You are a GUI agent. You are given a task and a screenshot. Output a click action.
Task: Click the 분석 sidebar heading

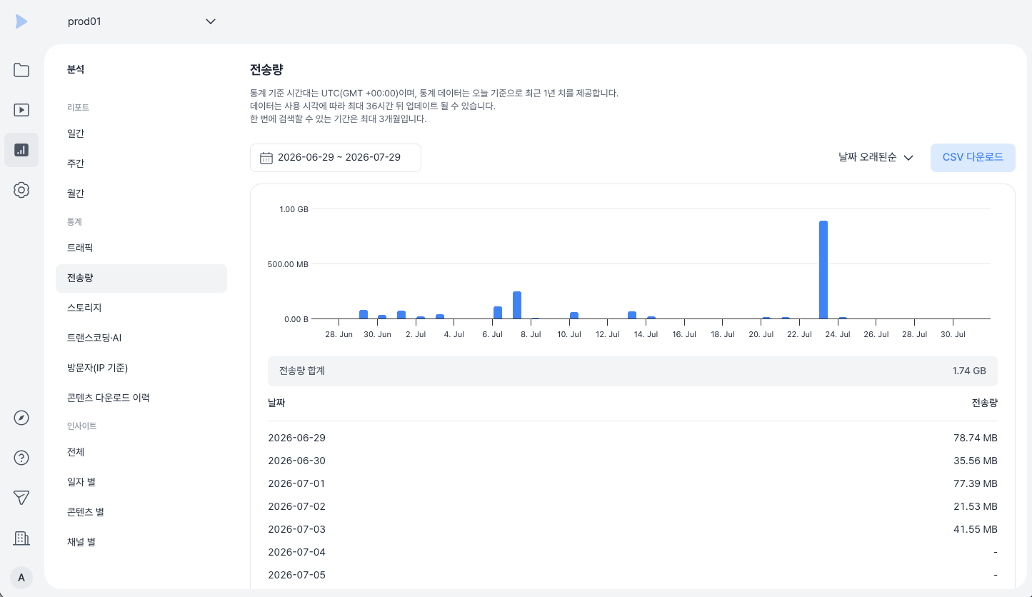[76, 69]
